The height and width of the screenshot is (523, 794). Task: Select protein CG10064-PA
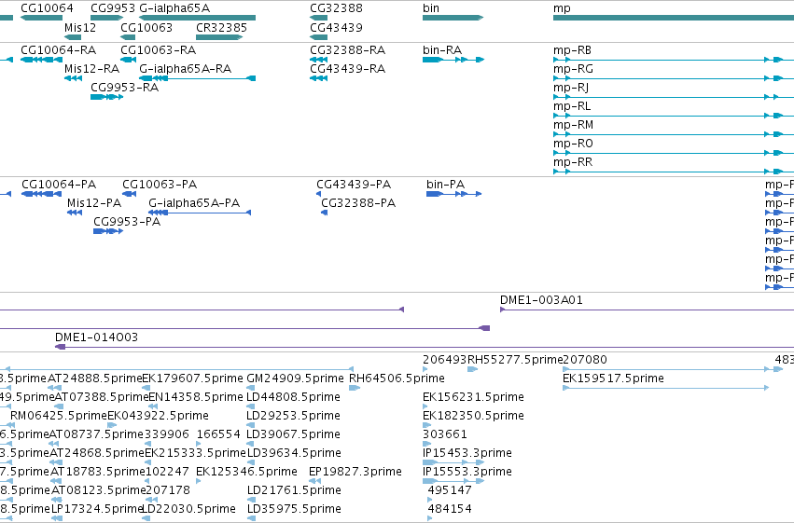[x=59, y=184]
